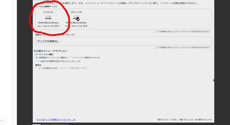This screenshot has width=230, height=125.
Task: Open すべてのディスクの要約とブートローダー link
Action: [x=56, y=120]
